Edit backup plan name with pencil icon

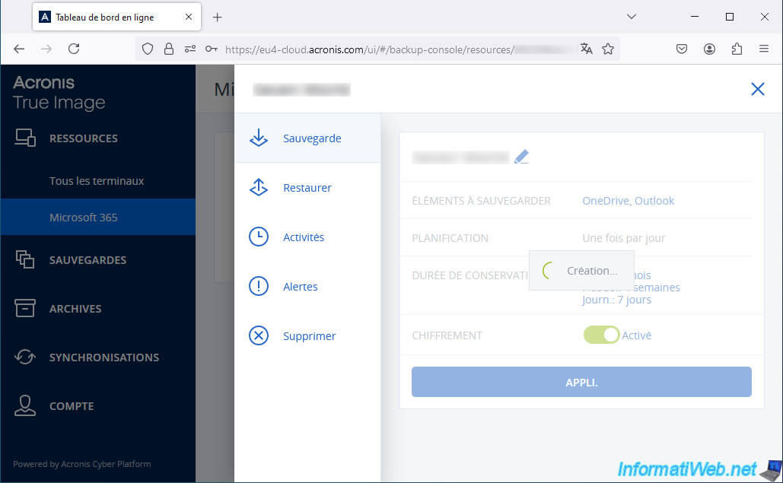[x=521, y=157]
